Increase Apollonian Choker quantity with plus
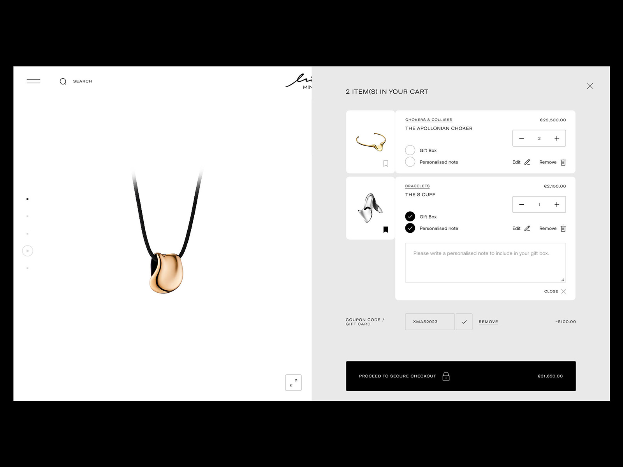Image resolution: width=623 pixels, height=467 pixels. click(x=557, y=139)
